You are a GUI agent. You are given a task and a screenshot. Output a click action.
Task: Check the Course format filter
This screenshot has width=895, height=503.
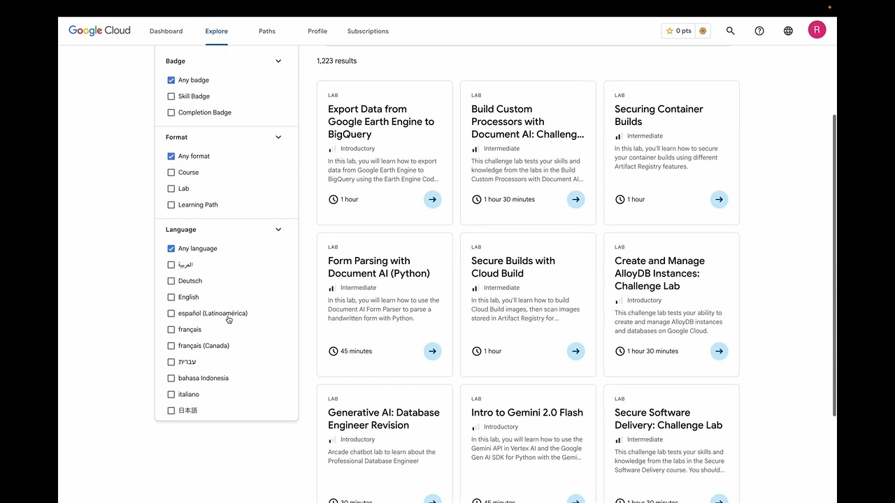[171, 173]
